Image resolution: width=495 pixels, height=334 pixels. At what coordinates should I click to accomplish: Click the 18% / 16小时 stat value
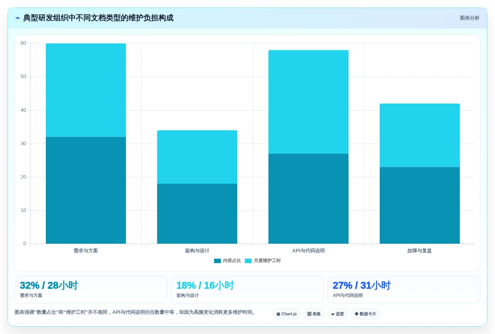205,286
